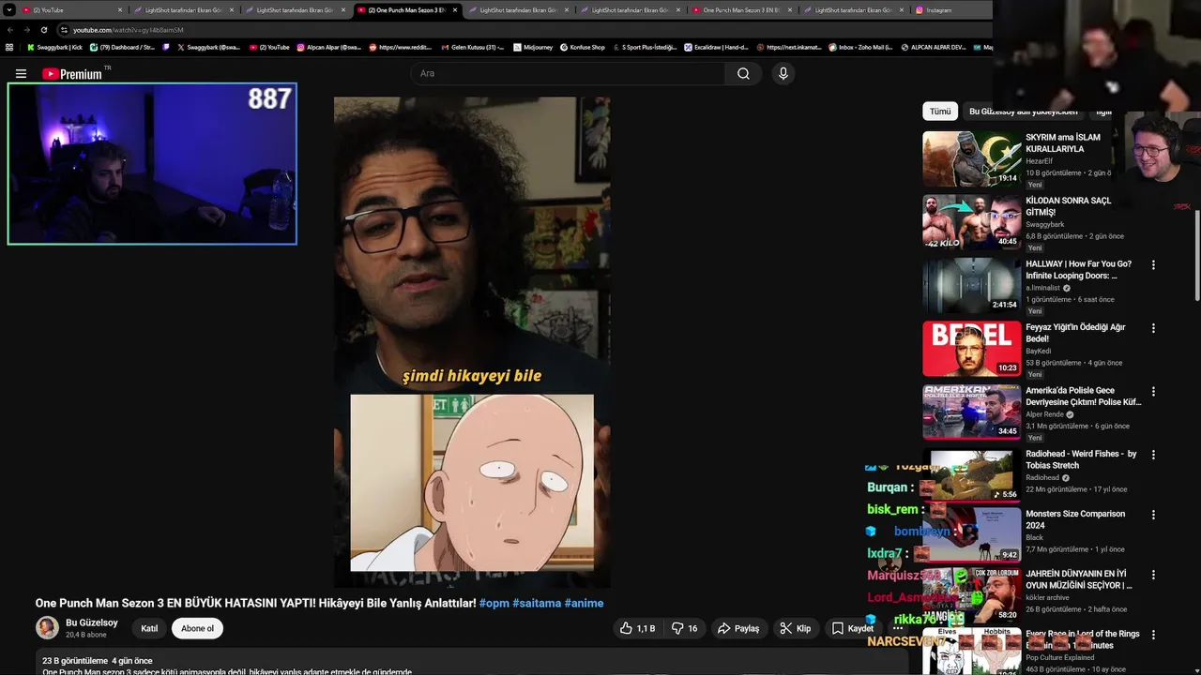Open the BEDEL Feyyaz Yiğit thumbnail

pos(971,348)
